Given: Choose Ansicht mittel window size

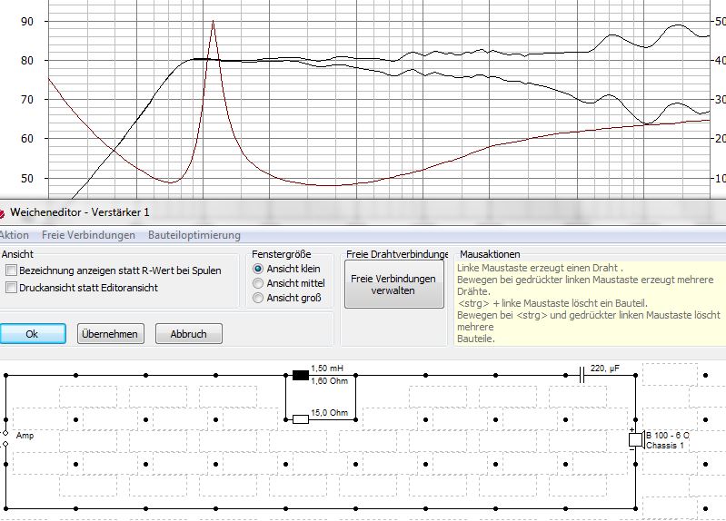Looking at the screenshot, I should [x=258, y=283].
